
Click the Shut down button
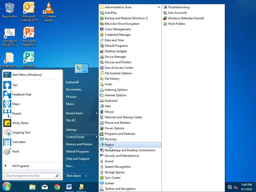[x=74, y=176]
